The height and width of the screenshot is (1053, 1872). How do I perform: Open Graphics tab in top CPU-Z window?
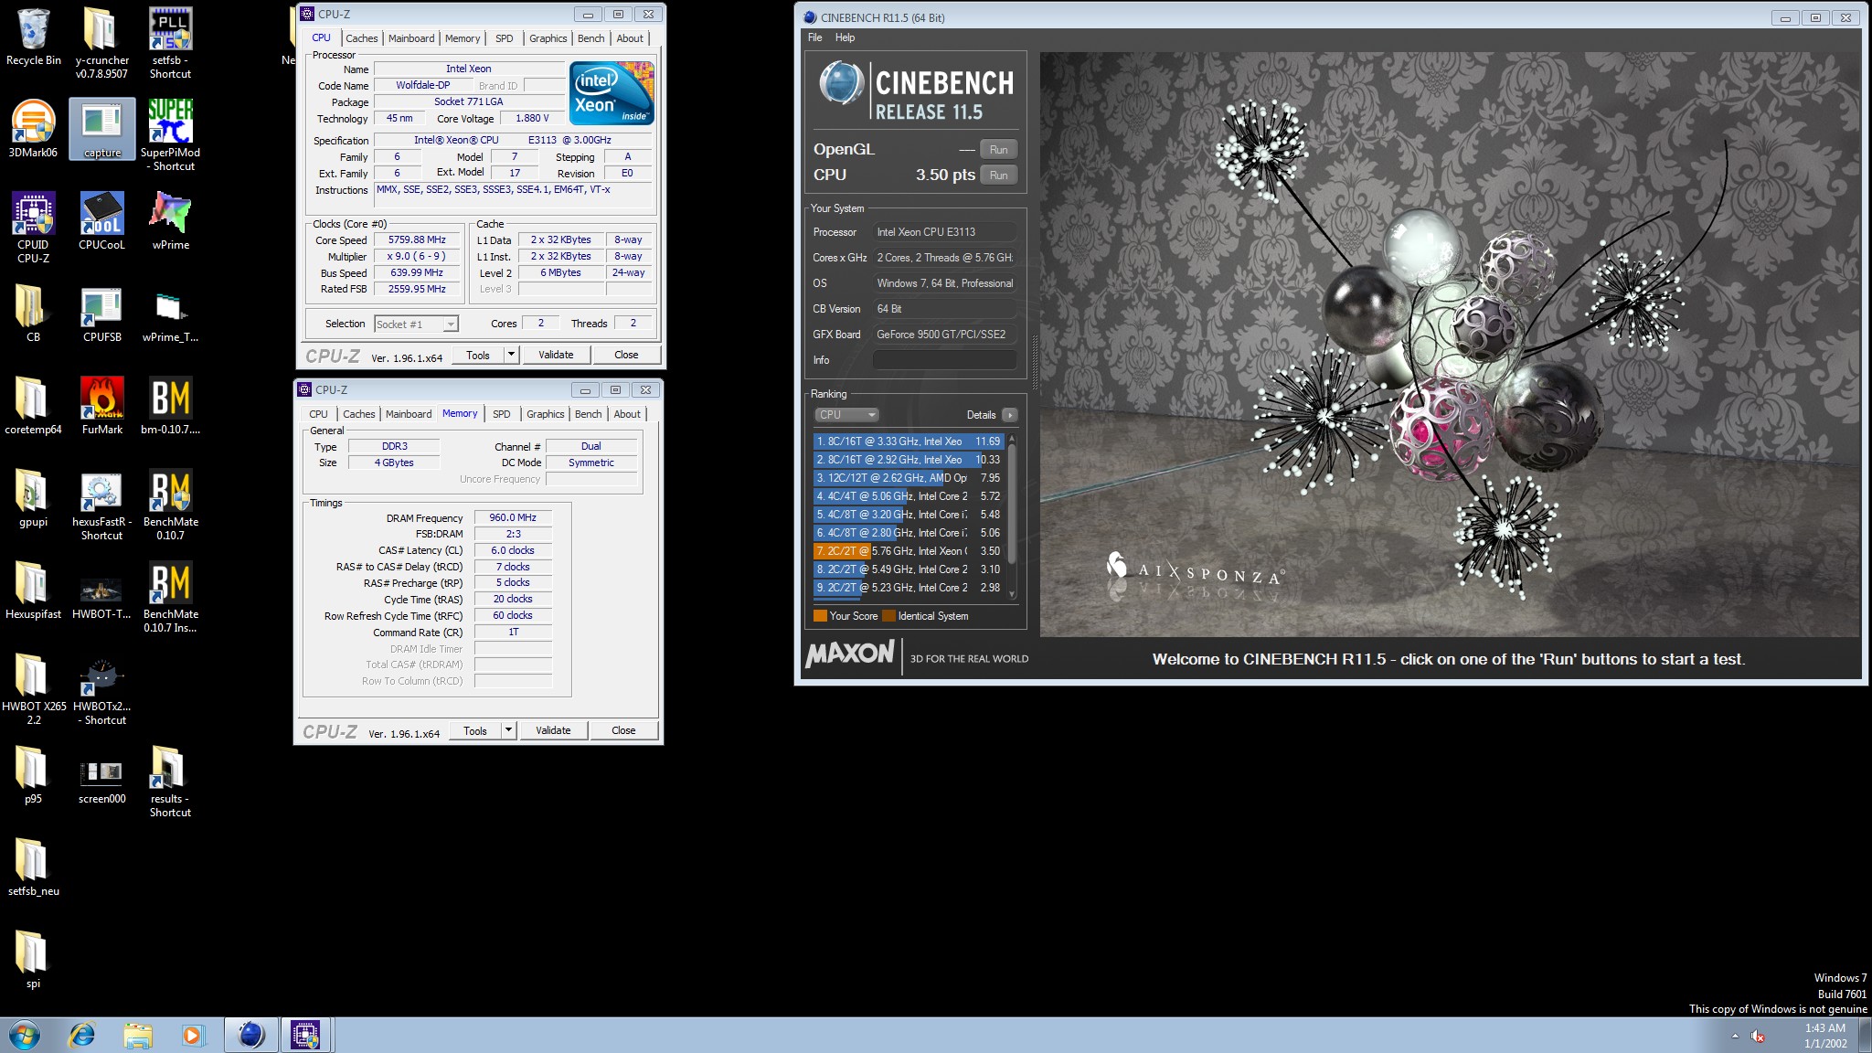coord(548,38)
